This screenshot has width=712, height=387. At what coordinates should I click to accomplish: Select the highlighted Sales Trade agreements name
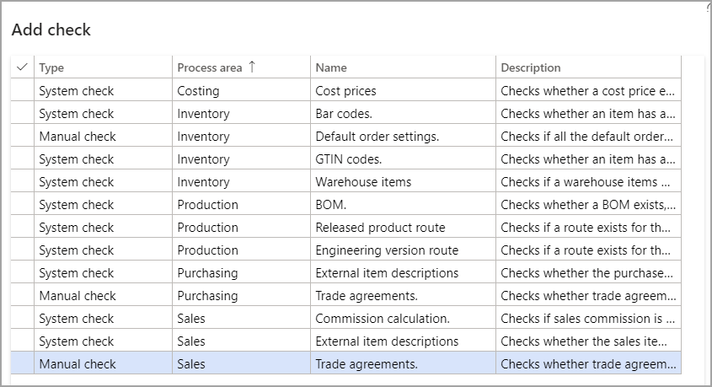tap(367, 364)
